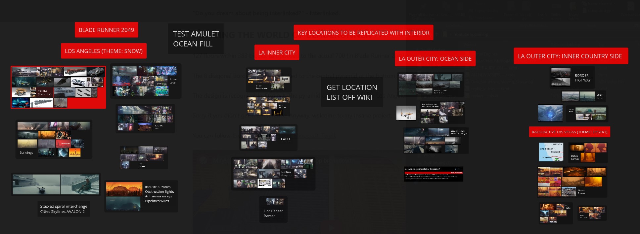Click the BLADE RUNNER 2049 red label
Screen dimensions: 640x234
[x=106, y=30]
